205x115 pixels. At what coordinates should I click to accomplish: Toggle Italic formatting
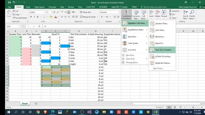click(34, 17)
